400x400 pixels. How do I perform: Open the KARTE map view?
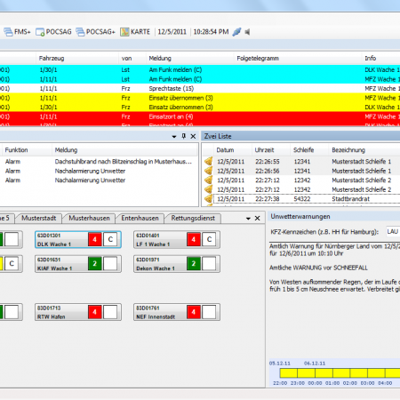pyautogui.click(x=135, y=32)
